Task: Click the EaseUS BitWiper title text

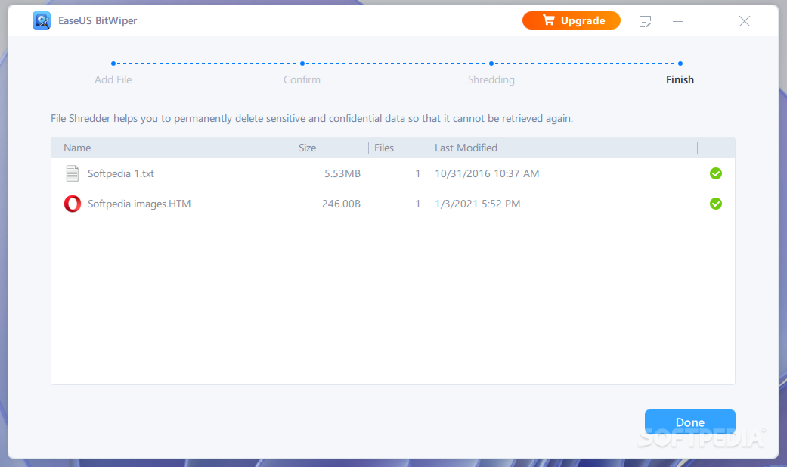Action: (x=98, y=20)
